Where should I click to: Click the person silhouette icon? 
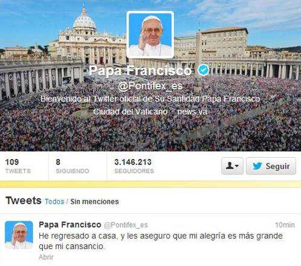(x=230, y=166)
